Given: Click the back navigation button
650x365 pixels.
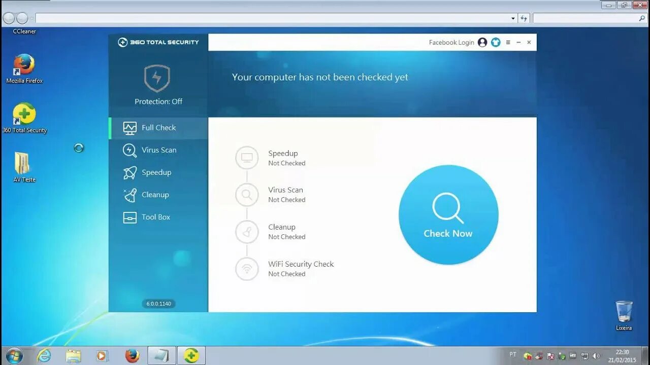Looking at the screenshot, I should pyautogui.click(x=9, y=18).
